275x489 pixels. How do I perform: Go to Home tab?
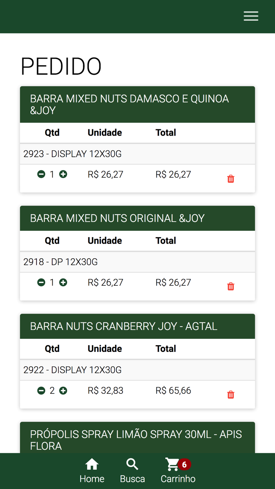[x=92, y=471]
